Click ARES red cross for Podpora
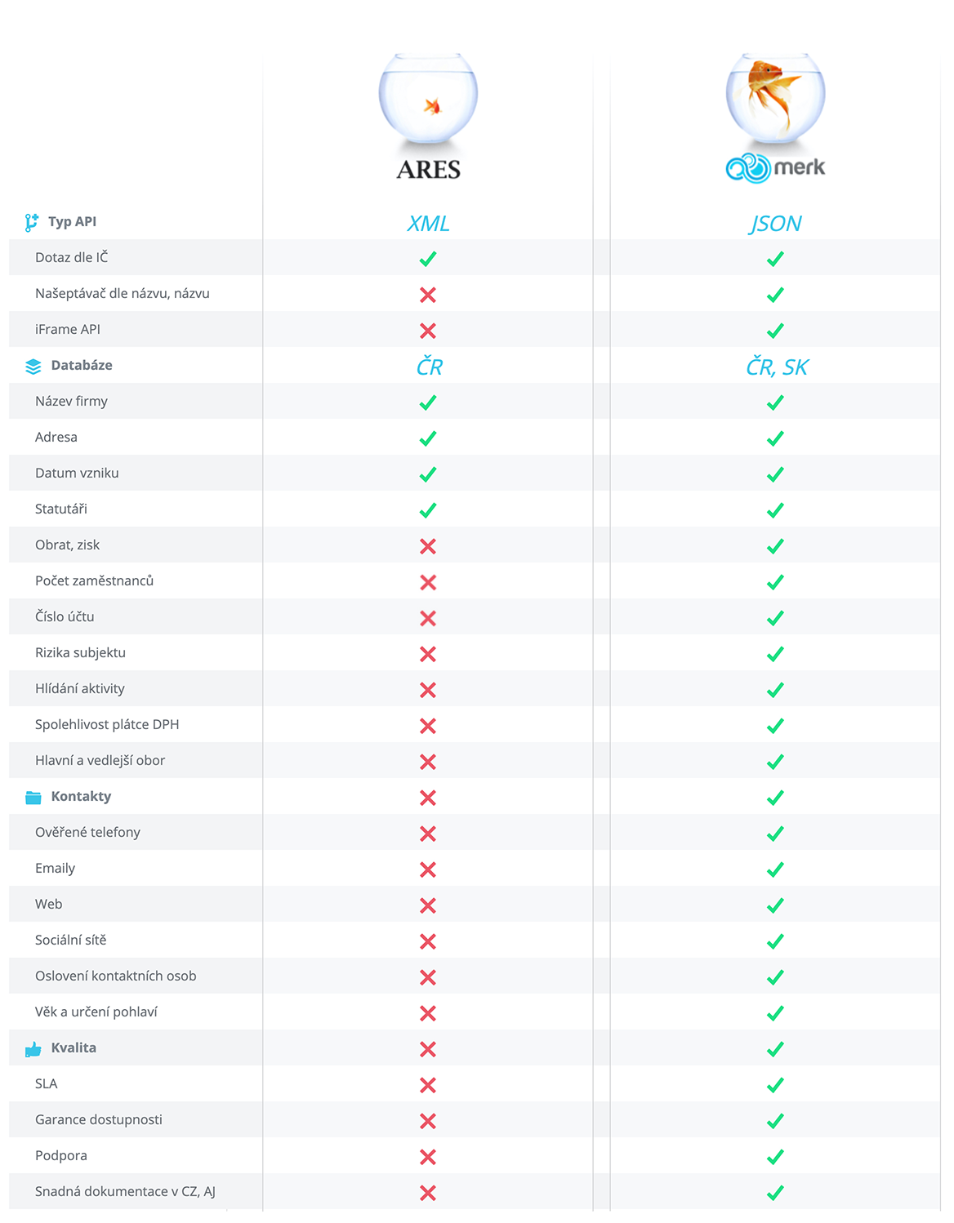The width and height of the screenshot is (954, 1223). pos(428,1157)
